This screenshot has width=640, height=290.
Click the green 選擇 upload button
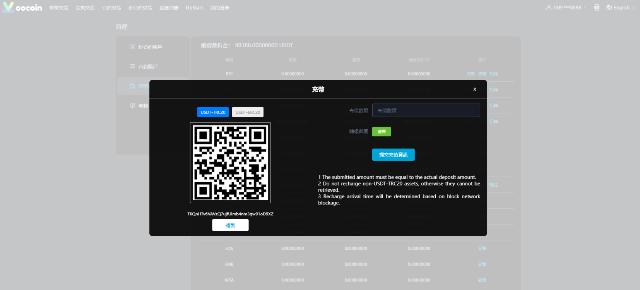coord(382,132)
